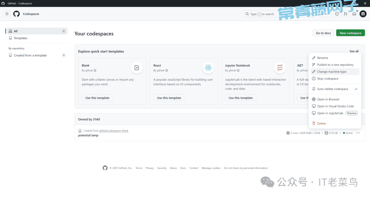
Task: Choose Publish to a new repository
Action: click(335, 65)
